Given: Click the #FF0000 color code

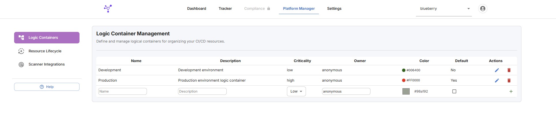Looking at the screenshot, I should point(413,80).
